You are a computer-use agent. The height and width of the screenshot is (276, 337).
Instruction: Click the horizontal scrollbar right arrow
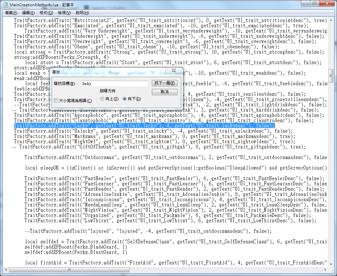[x=325, y=270]
